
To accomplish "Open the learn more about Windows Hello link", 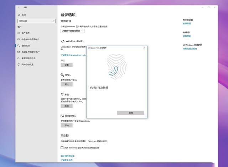I will tap(73, 55).
